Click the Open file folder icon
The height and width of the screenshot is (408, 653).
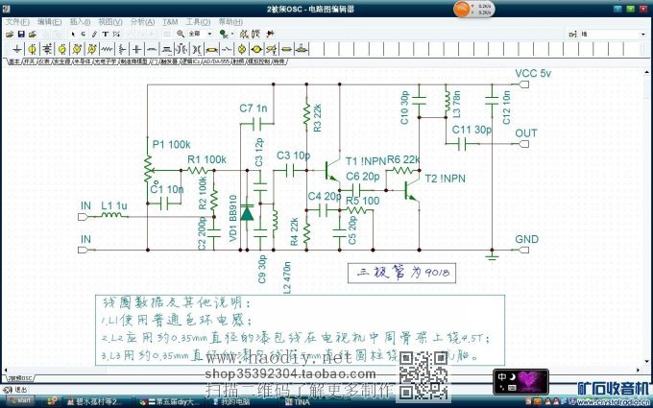point(9,34)
